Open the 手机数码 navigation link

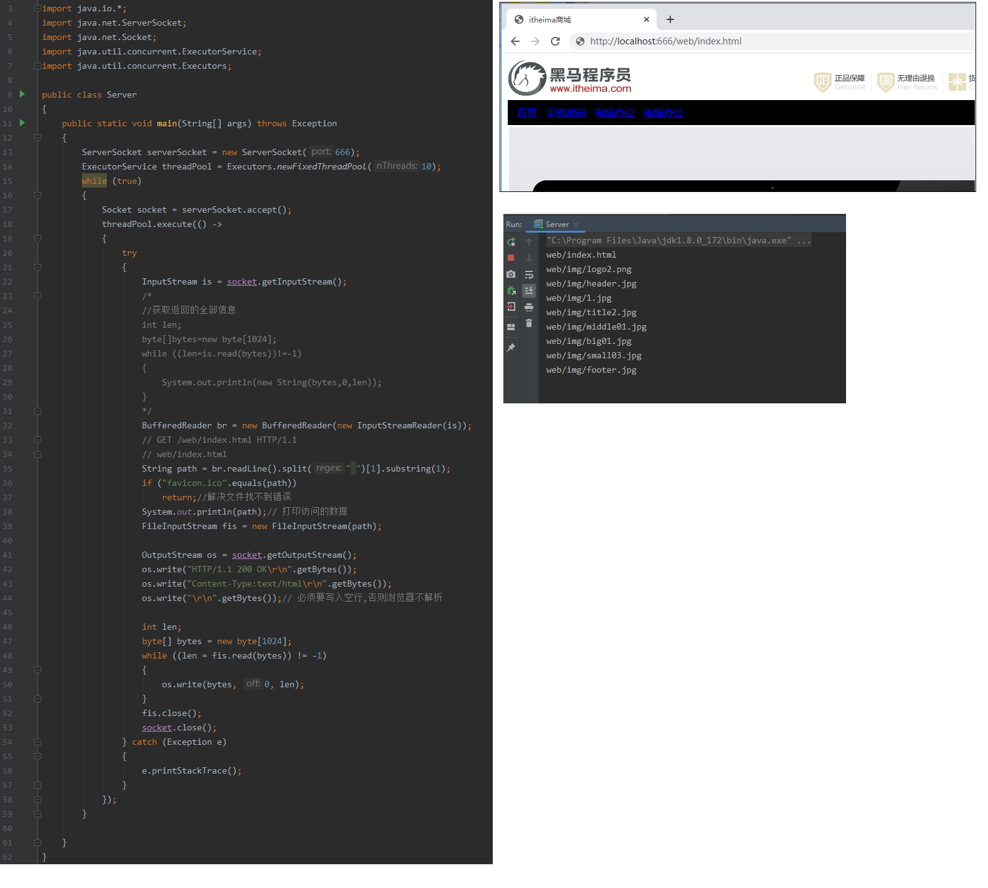pos(566,113)
